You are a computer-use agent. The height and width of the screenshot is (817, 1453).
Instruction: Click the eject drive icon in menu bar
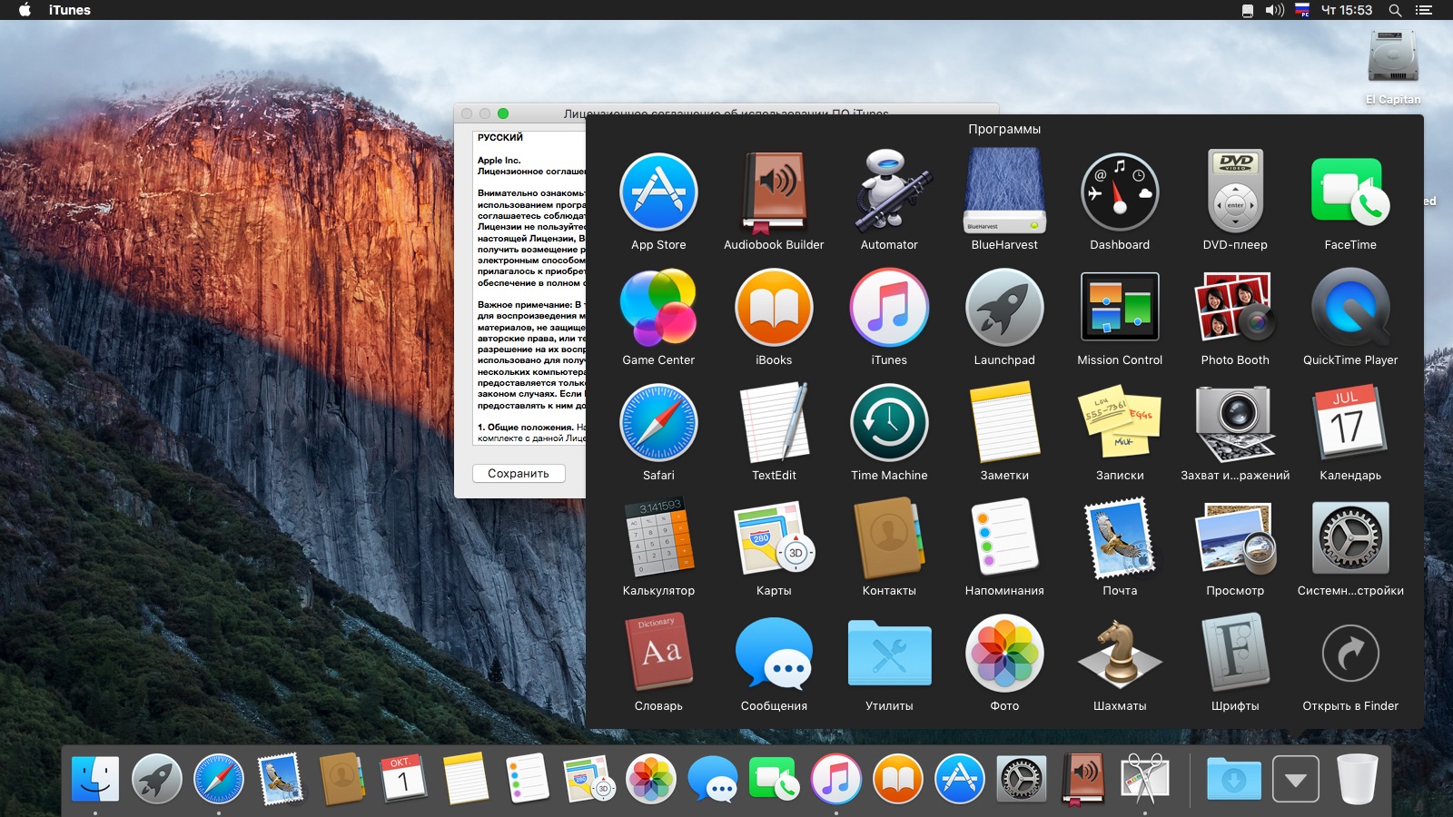(x=1248, y=10)
